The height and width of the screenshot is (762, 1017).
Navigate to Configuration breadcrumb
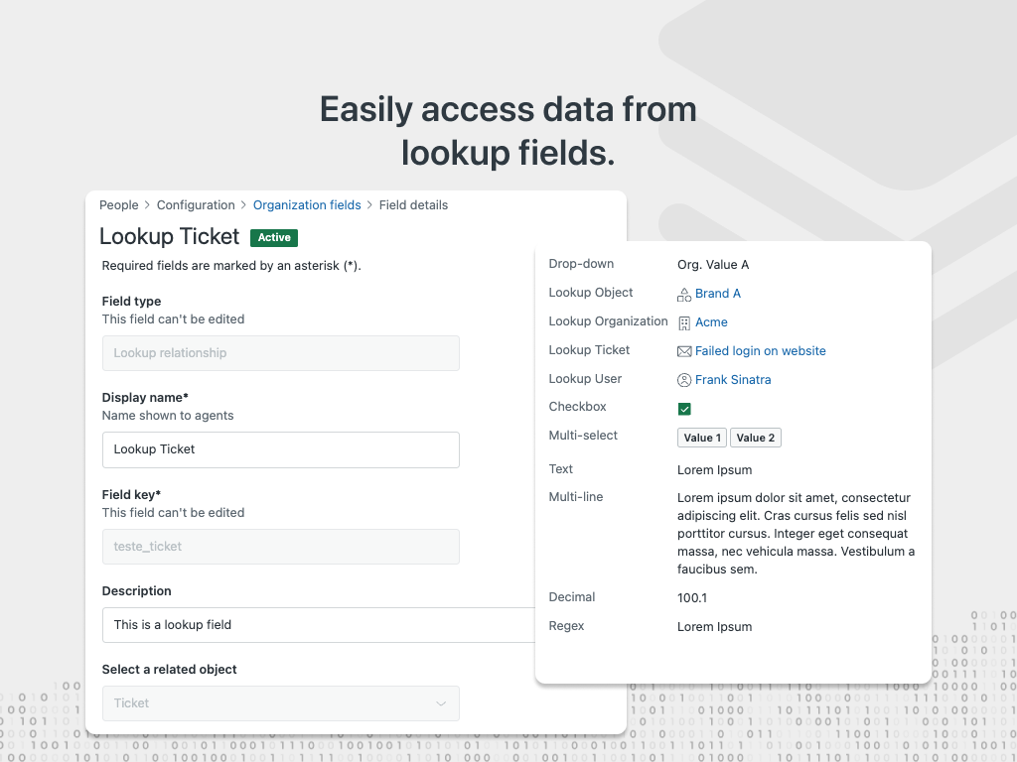196,205
